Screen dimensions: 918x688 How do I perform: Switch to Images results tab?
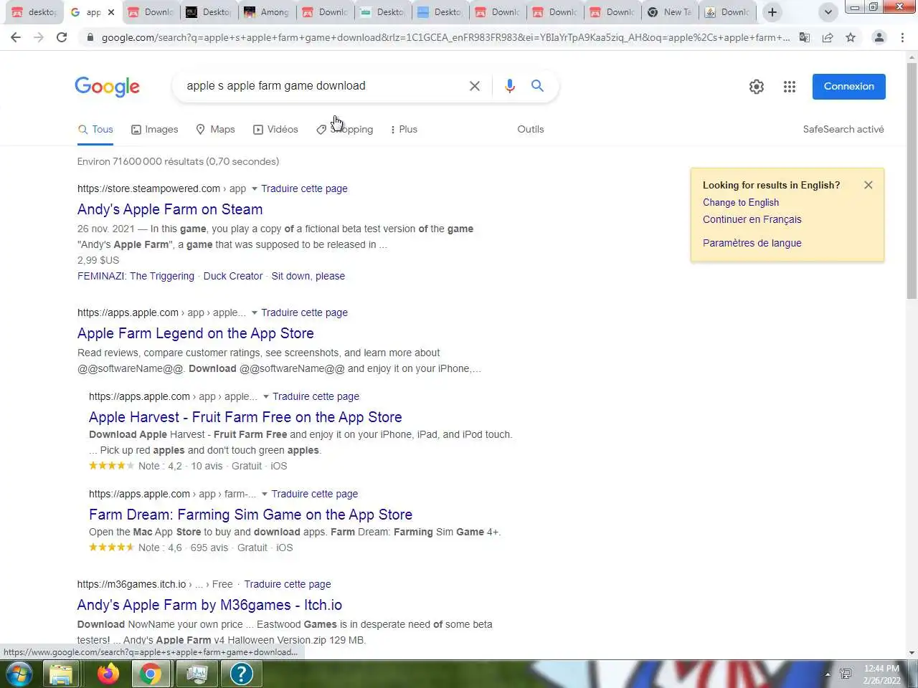coord(154,129)
